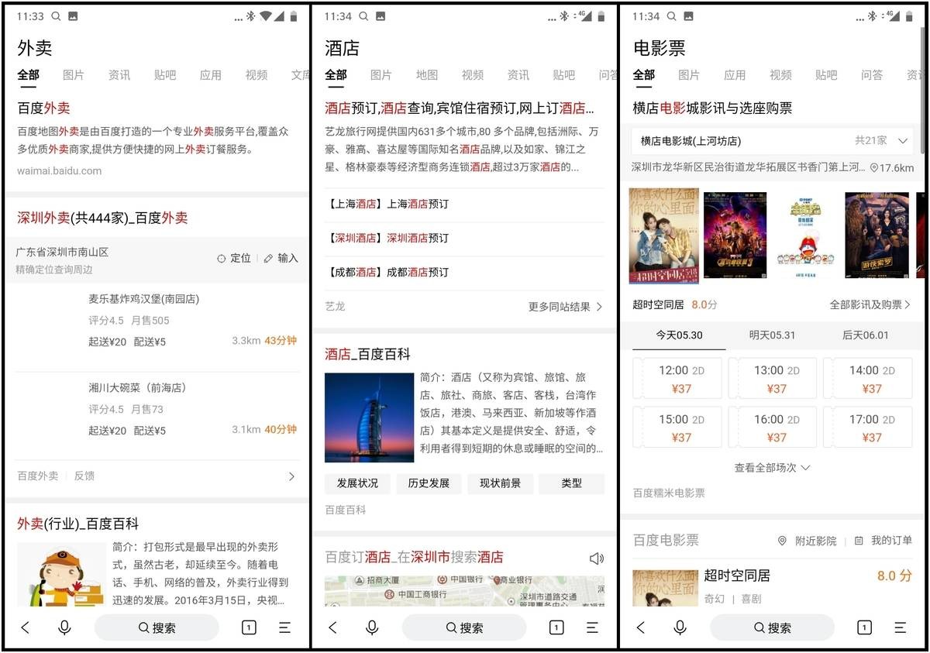Image resolution: width=930 pixels, height=653 pixels.
Task: Open map preview under 百度订酒店
Action: click(465, 590)
